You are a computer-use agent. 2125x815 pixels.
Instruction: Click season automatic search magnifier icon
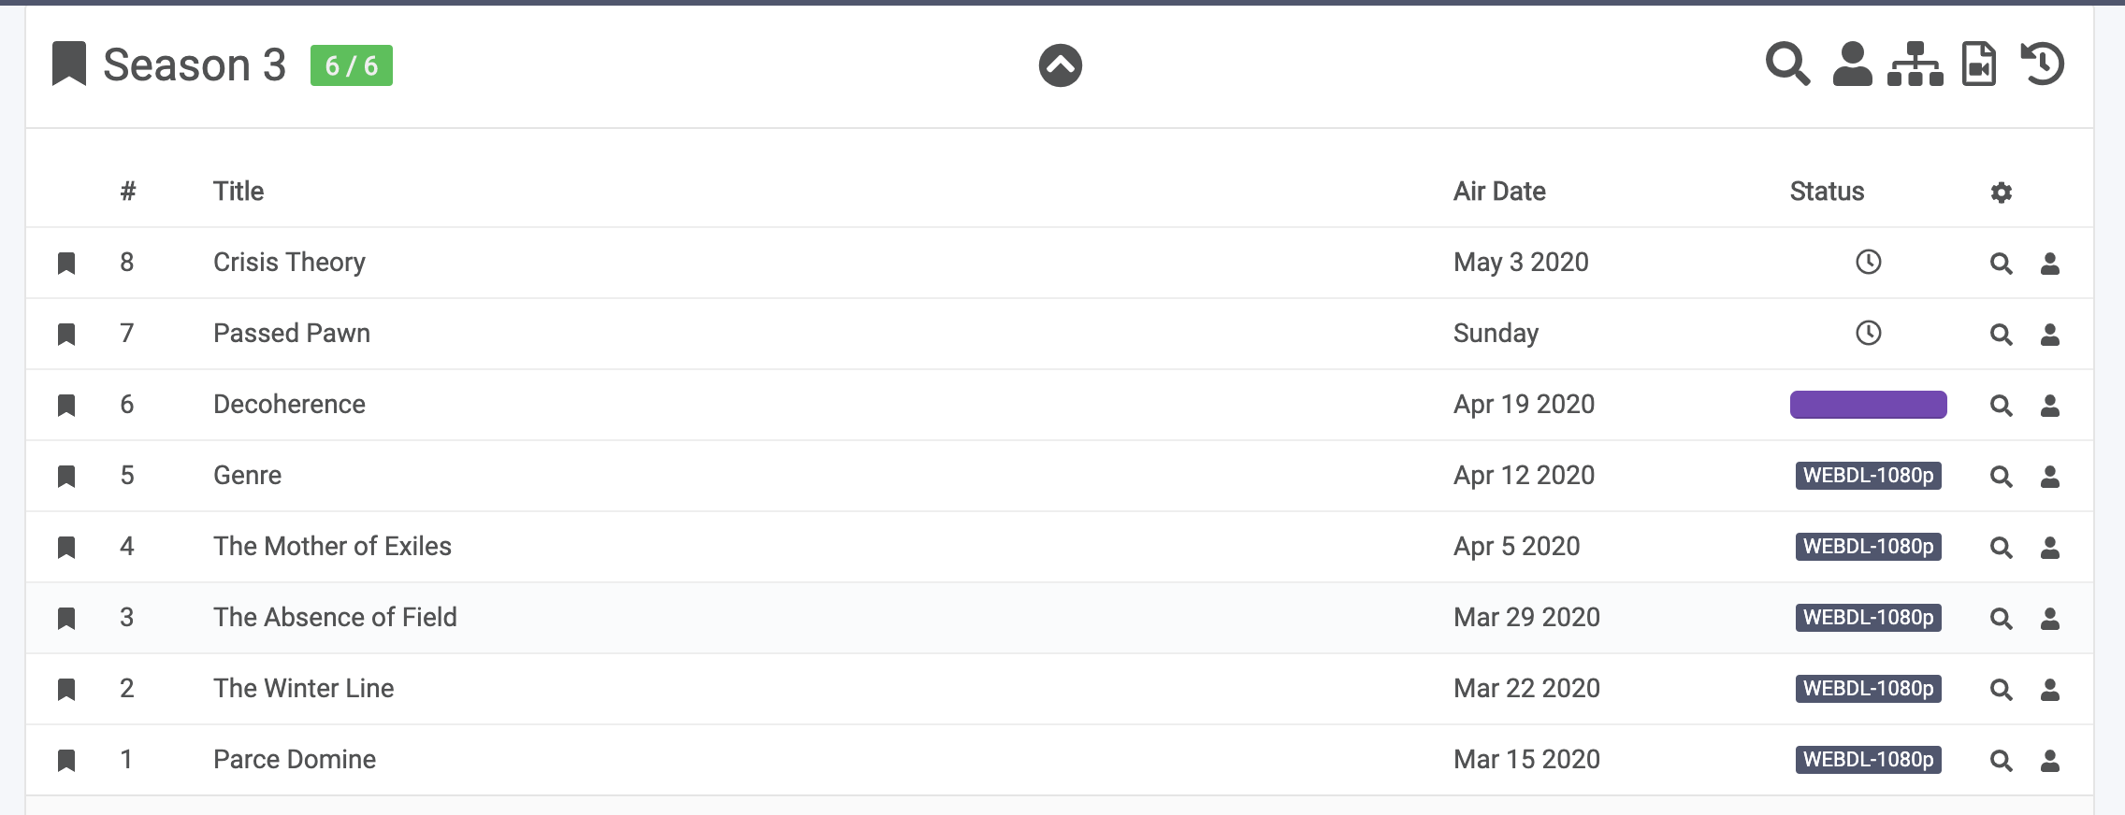(1787, 64)
